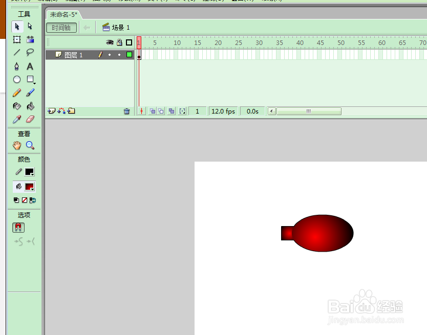427x335 pixels.
Task: Swap stroke and fill colors
Action: [x=33, y=200]
